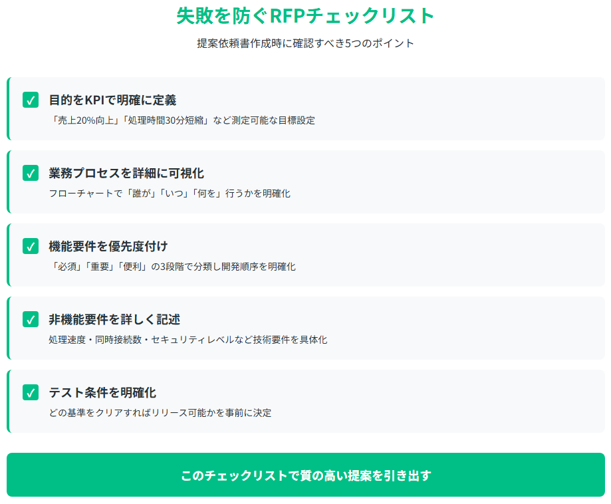Select the heading 業務プロセスを詳細に可視化
The width and height of the screenshot is (611, 504).
(x=126, y=174)
